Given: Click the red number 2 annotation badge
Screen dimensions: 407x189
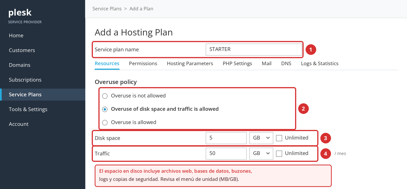Looking at the screenshot, I should point(303,109).
